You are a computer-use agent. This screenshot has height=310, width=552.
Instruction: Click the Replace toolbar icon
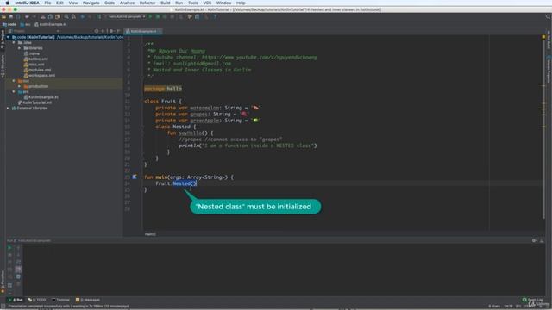point(73,16)
